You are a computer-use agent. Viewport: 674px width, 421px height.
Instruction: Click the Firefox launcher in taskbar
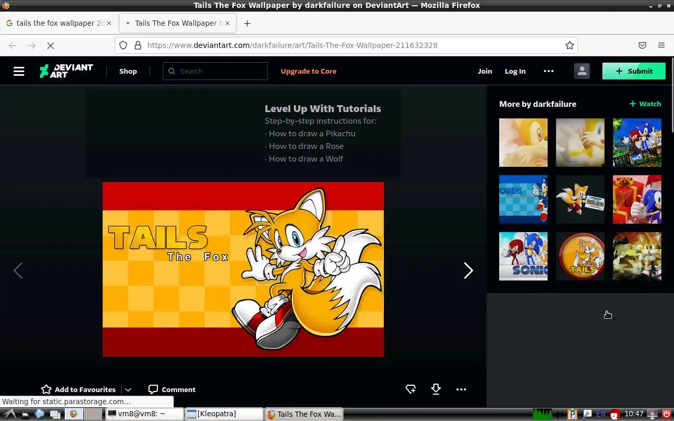[x=73, y=414]
